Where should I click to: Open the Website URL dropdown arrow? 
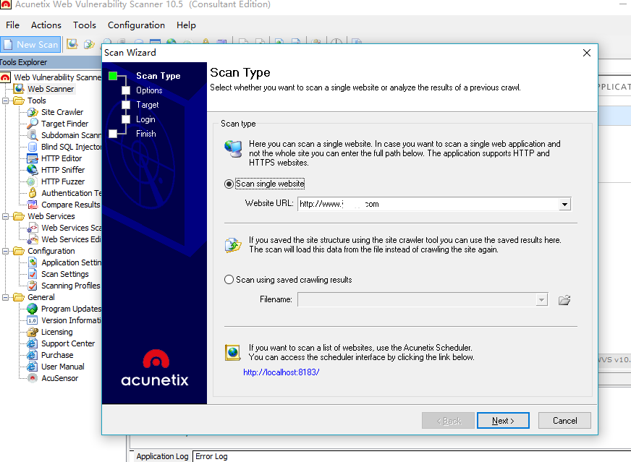564,205
